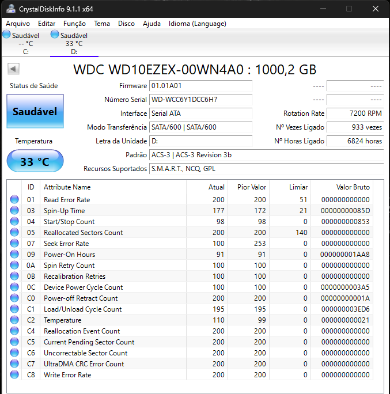Open the Disco menu

(126, 24)
